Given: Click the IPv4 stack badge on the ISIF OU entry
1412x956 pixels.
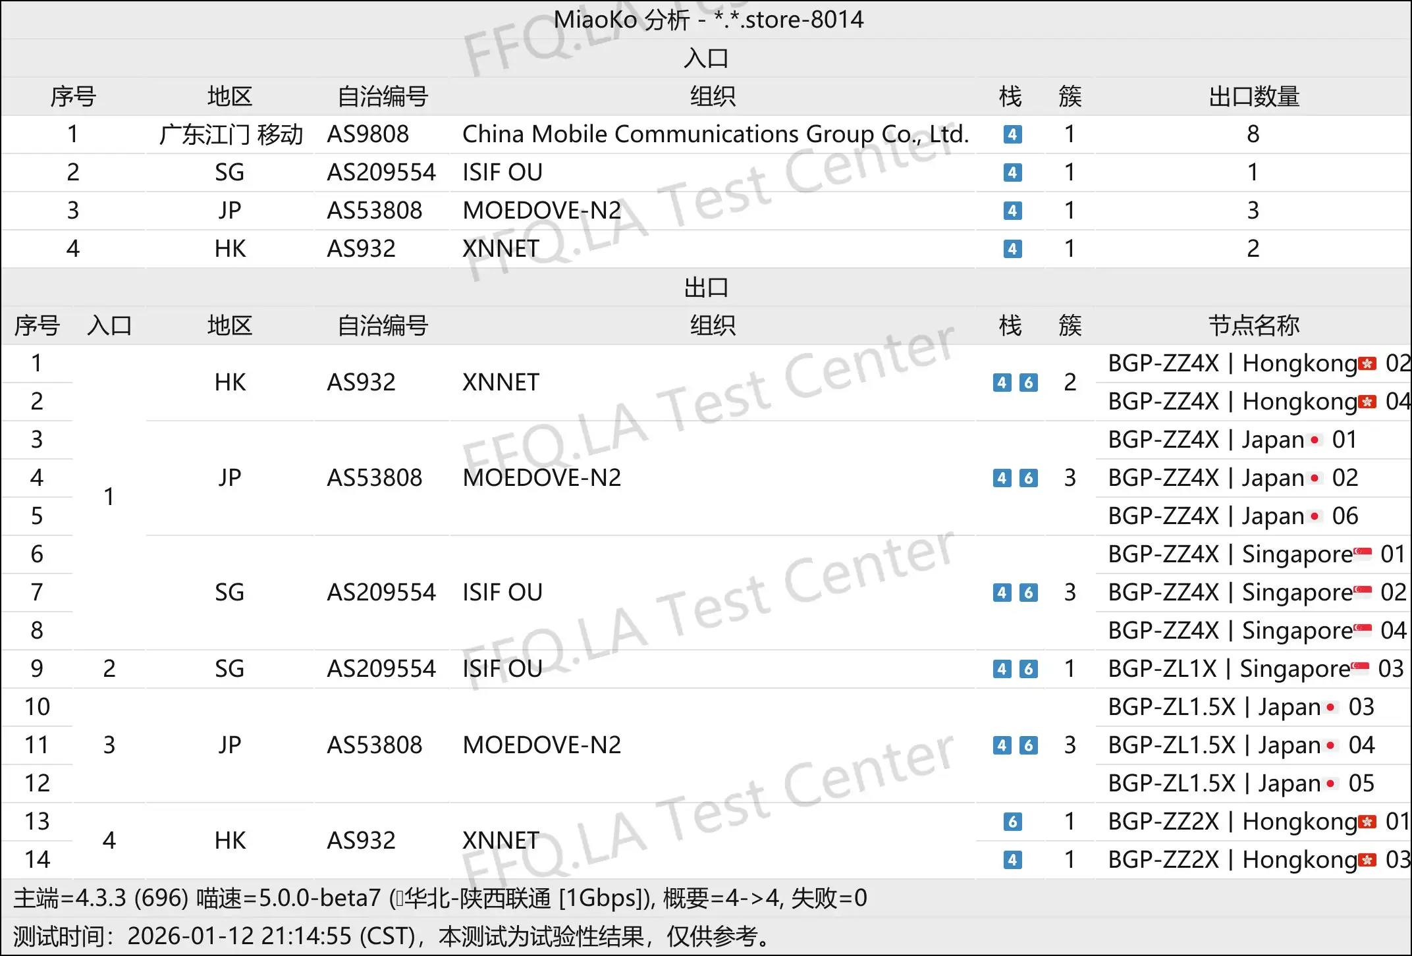Looking at the screenshot, I should pyautogui.click(x=1012, y=173).
